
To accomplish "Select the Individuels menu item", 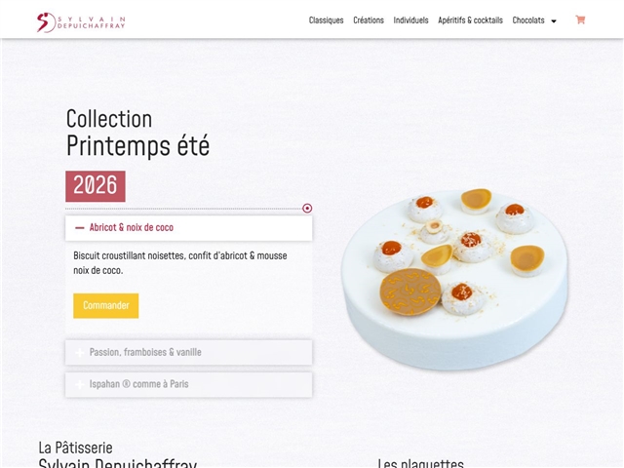I will [410, 20].
